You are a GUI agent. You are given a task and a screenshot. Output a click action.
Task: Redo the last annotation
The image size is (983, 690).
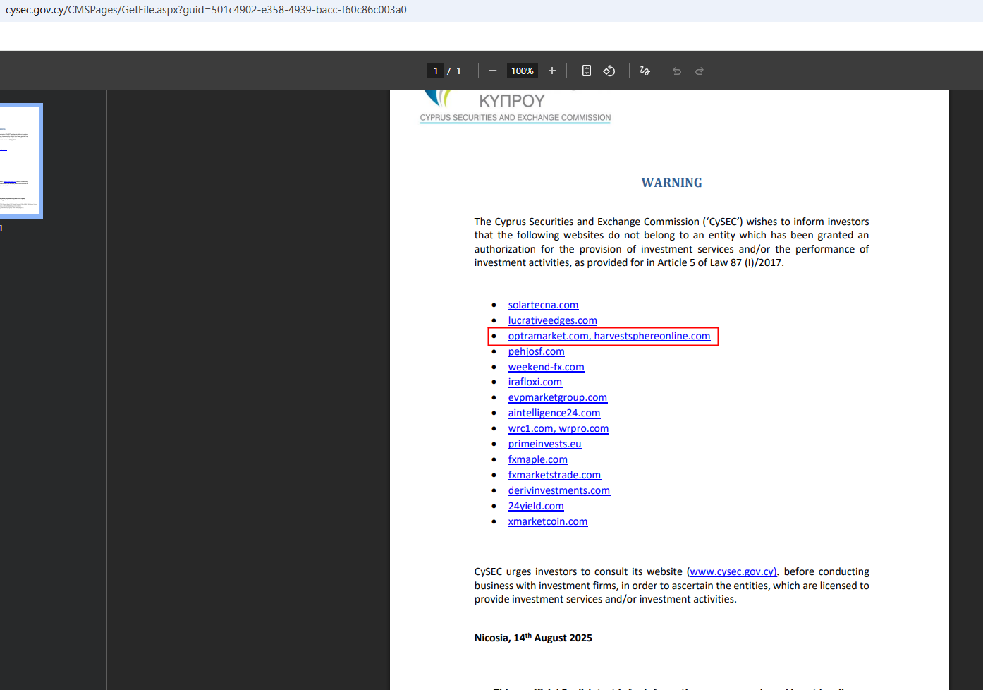700,71
